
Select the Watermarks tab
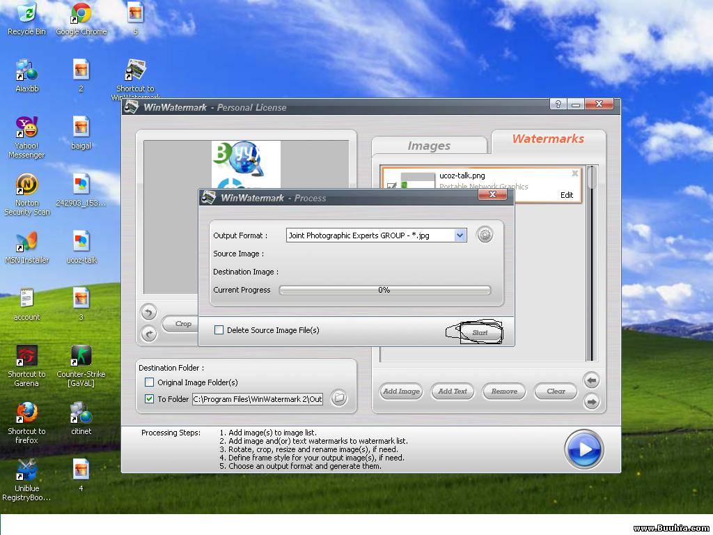[x=548, y=139]
